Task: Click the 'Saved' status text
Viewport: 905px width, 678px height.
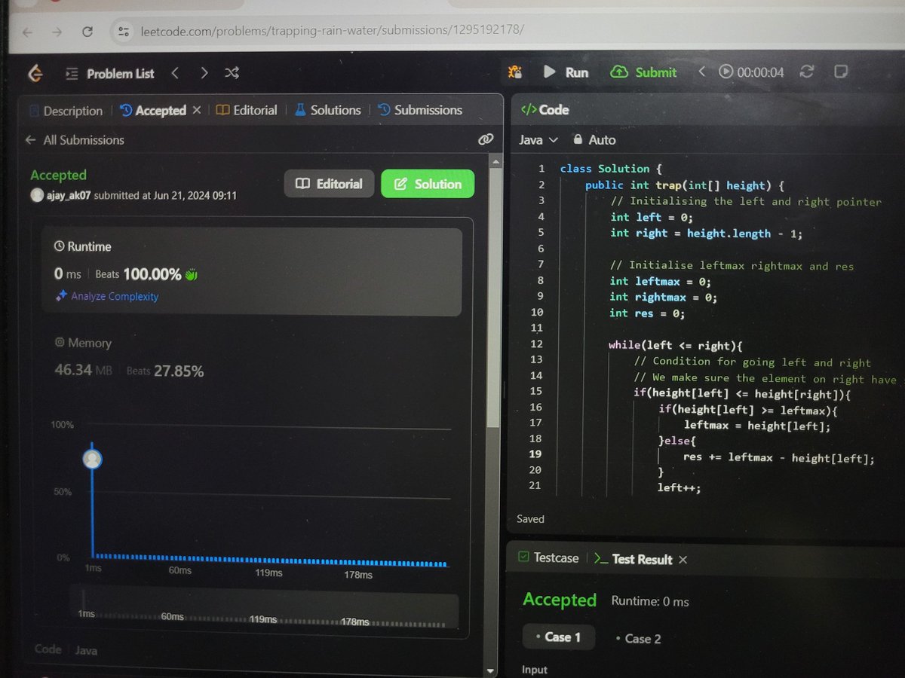Action: 530,519
